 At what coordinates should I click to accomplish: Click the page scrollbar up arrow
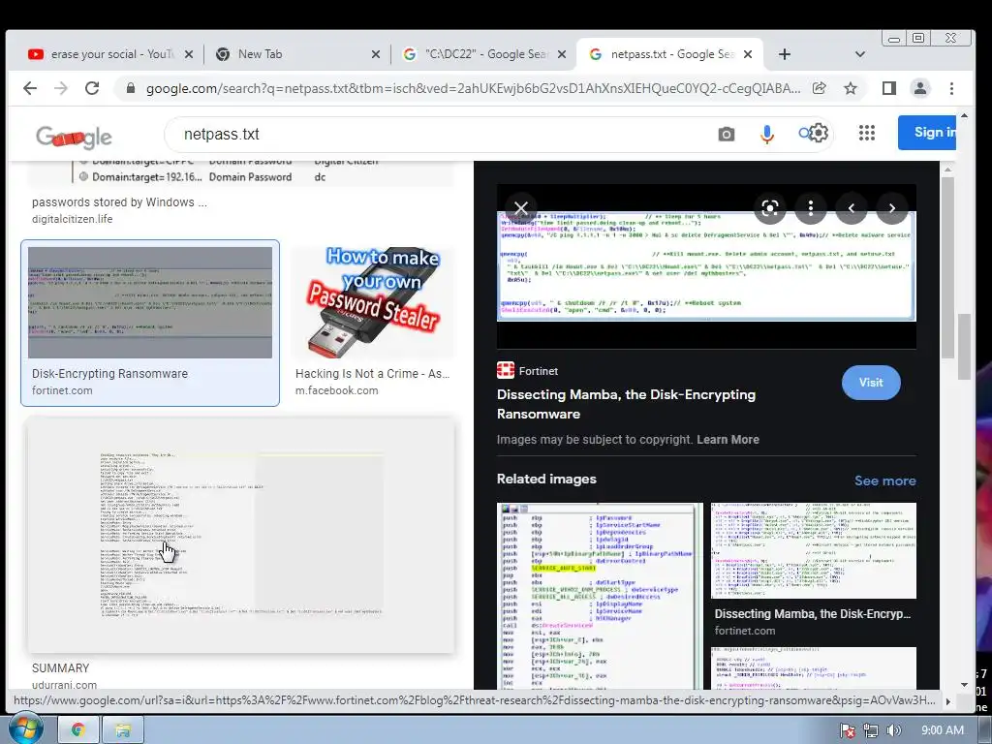(964, 116)
